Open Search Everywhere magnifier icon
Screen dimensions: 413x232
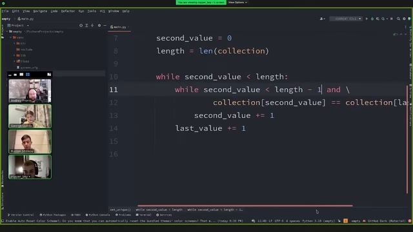tap(399, 19)
